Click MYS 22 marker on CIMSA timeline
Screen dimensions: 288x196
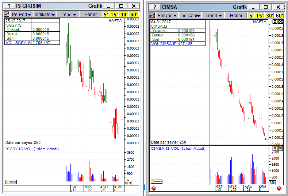click(233, 188)
